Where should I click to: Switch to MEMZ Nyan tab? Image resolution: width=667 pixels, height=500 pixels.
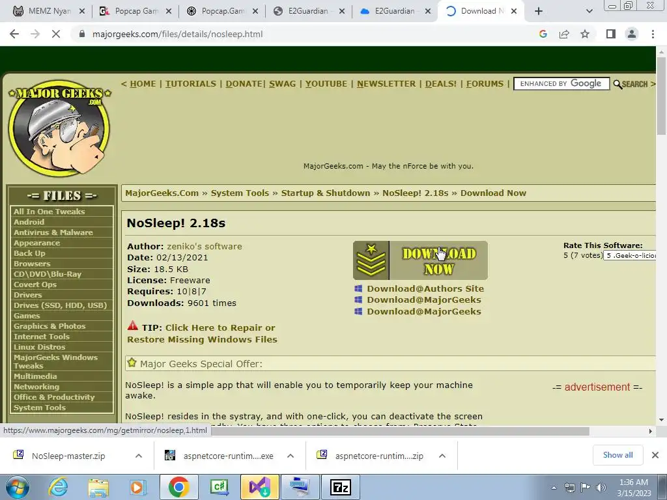click(42, 11)
